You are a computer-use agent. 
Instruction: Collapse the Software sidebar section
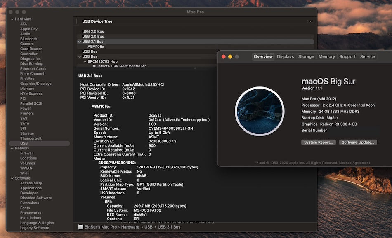(12, 178)
